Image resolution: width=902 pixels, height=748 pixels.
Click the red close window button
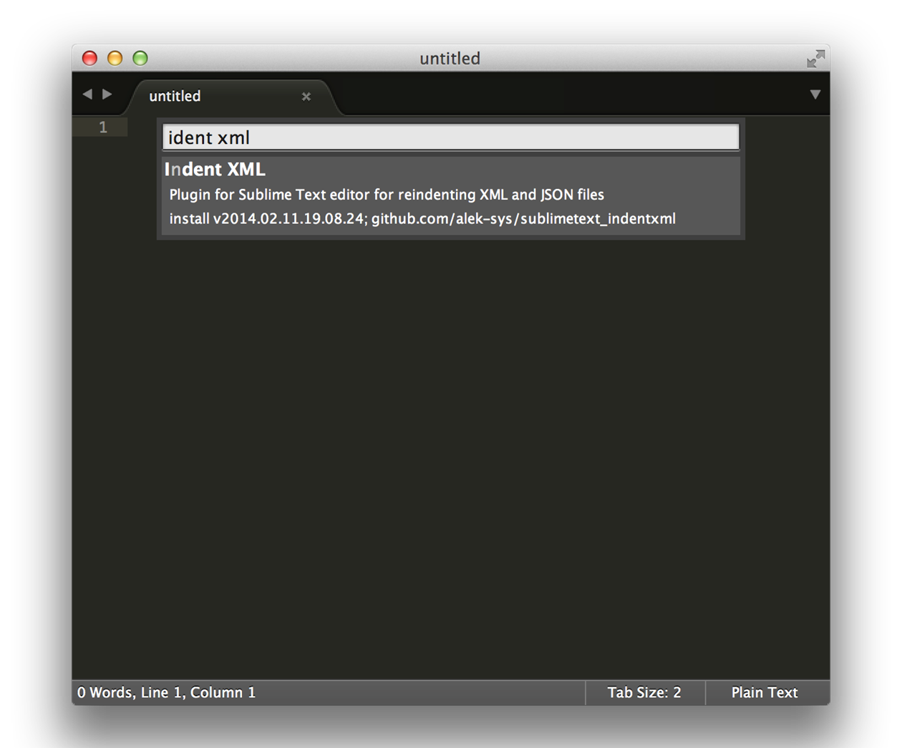89,59
